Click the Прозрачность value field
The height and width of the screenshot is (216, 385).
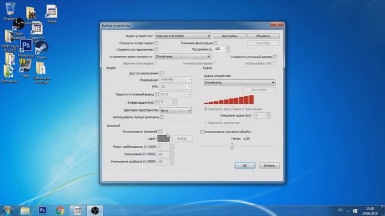pos(220,49)
